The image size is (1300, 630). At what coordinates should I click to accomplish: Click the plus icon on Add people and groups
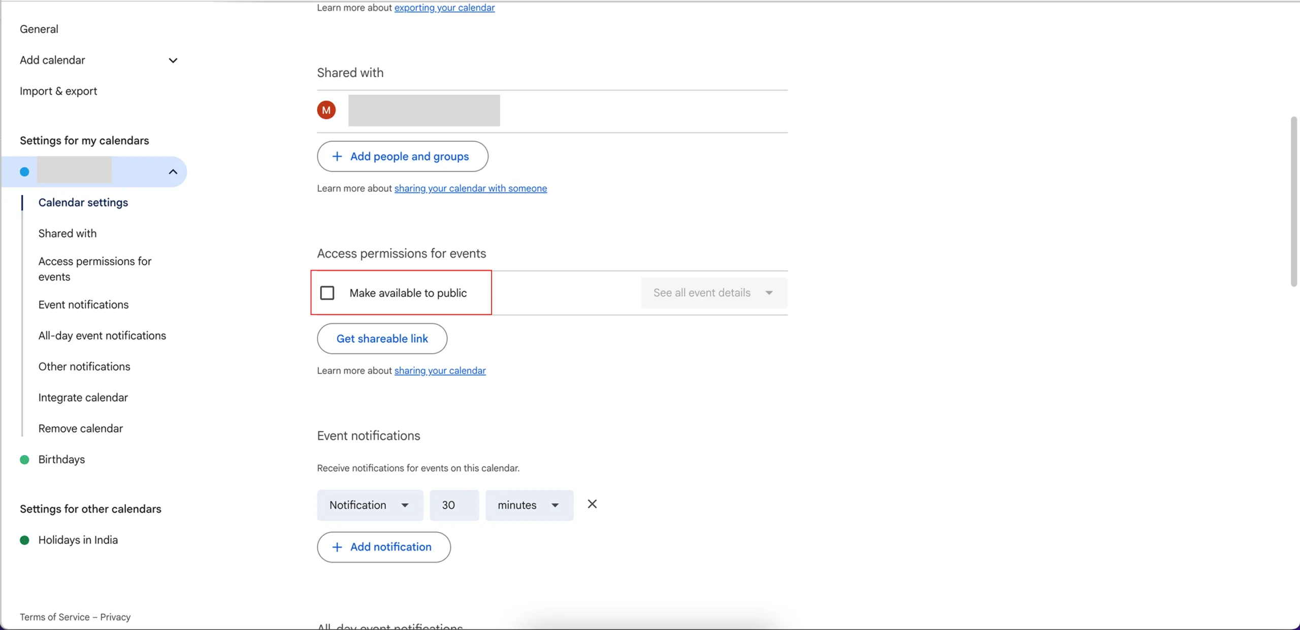coord(338,156)
